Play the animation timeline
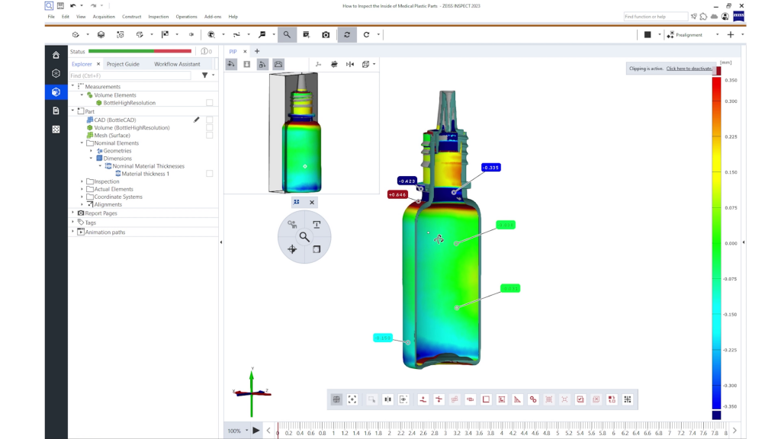 tap(256, 431)
